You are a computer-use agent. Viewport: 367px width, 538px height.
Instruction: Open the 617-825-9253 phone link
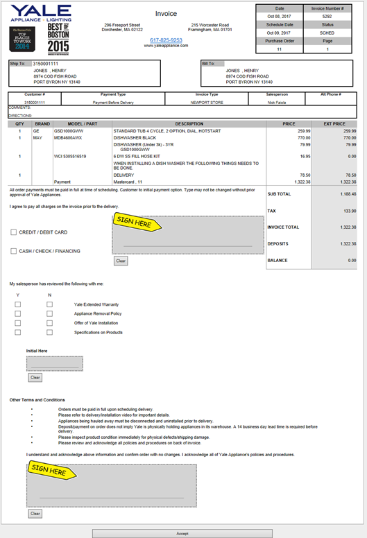coord(167,40)
